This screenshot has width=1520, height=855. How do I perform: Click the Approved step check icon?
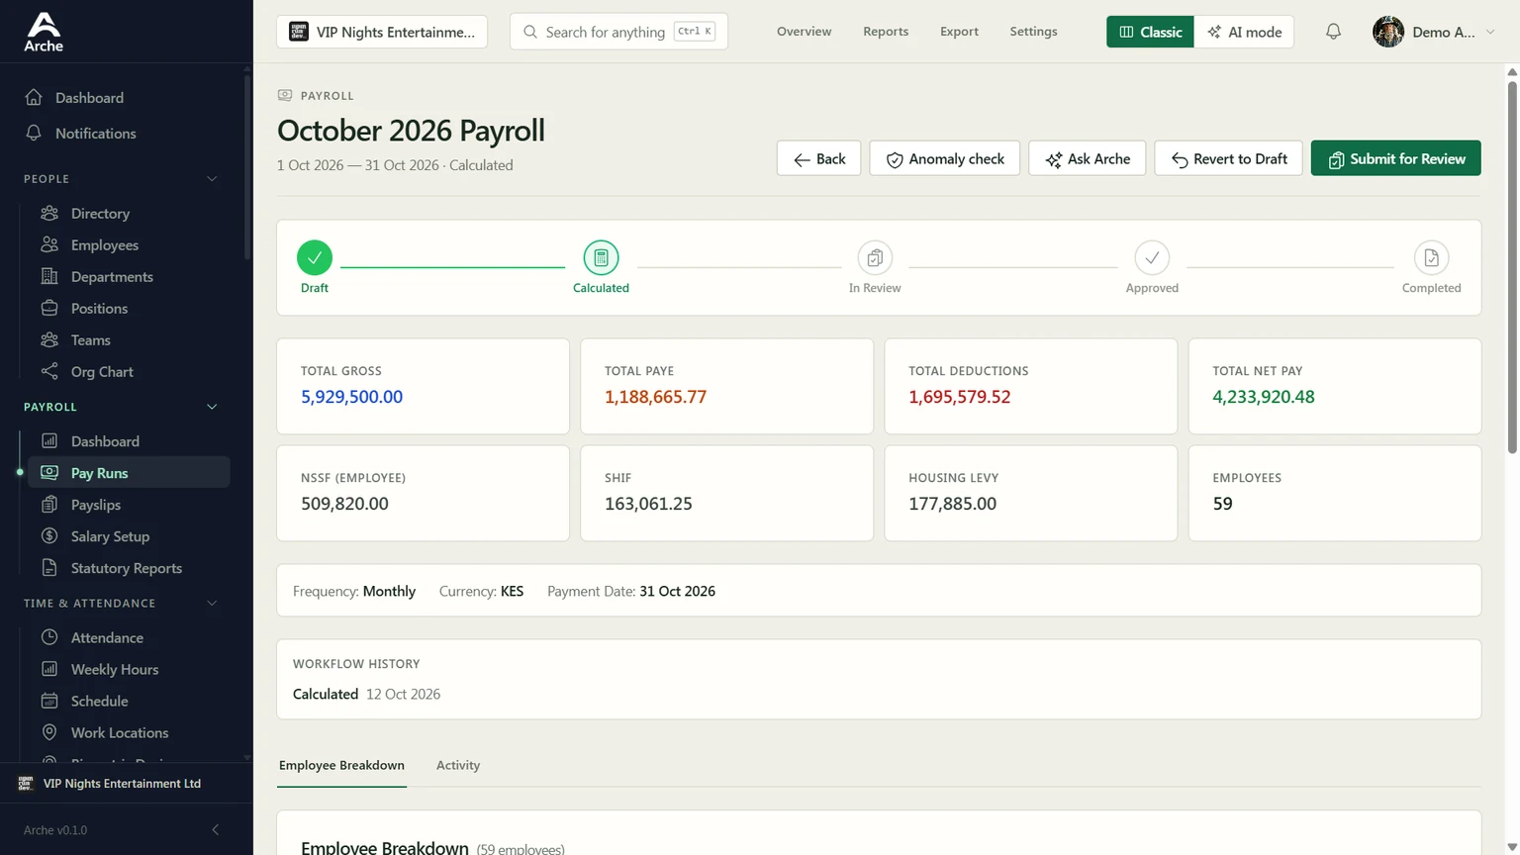coord(1152,257)
